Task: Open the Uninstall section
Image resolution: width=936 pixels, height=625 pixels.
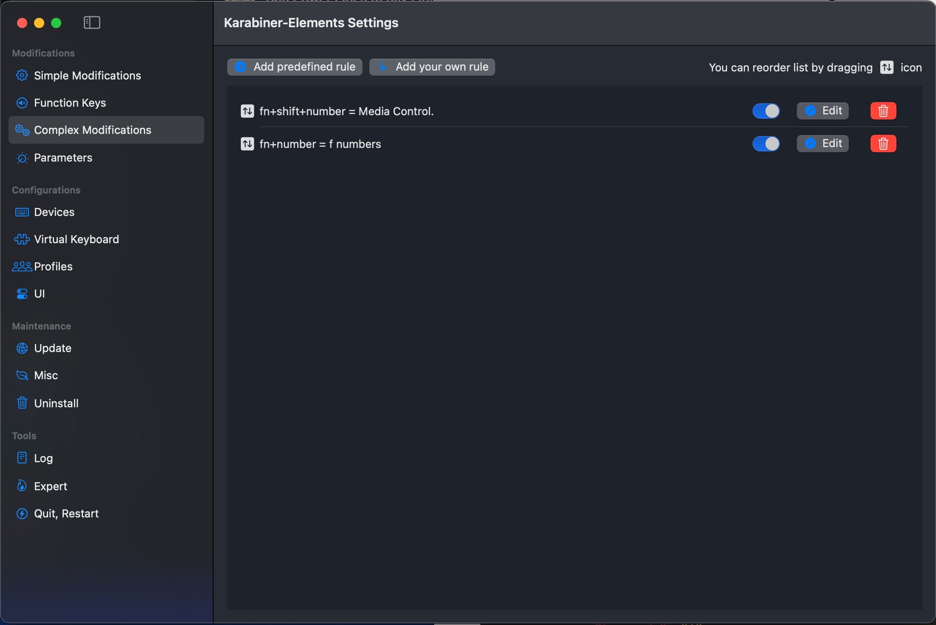Action: pyautogui.click(x=106, y=403)
